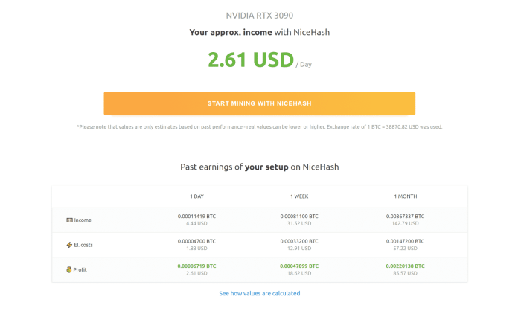Select the 1 DAY column header

196,196
